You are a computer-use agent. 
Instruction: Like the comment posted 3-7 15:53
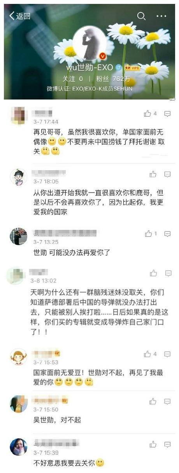150,354
